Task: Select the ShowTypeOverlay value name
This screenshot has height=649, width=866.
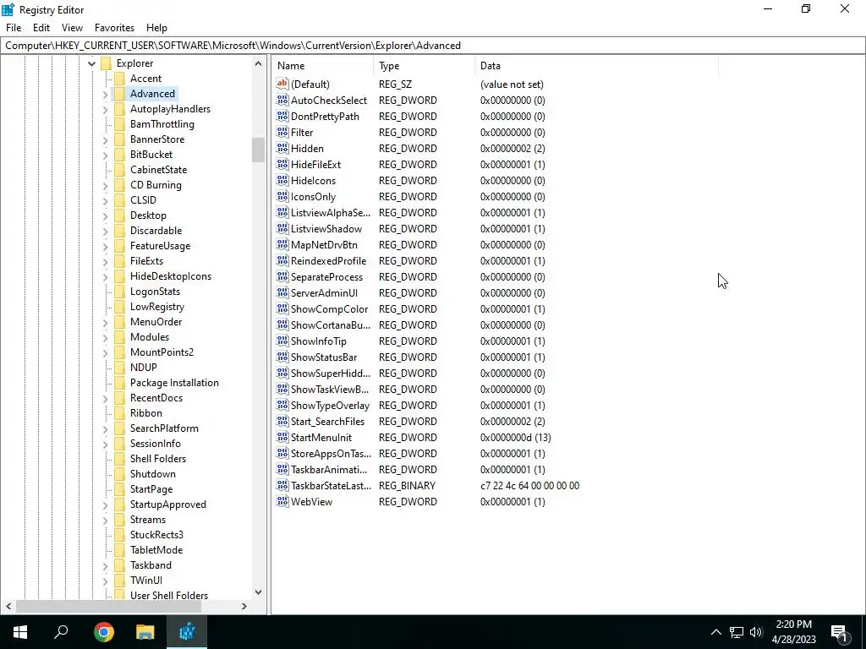Action: click(x=330, y=405)
